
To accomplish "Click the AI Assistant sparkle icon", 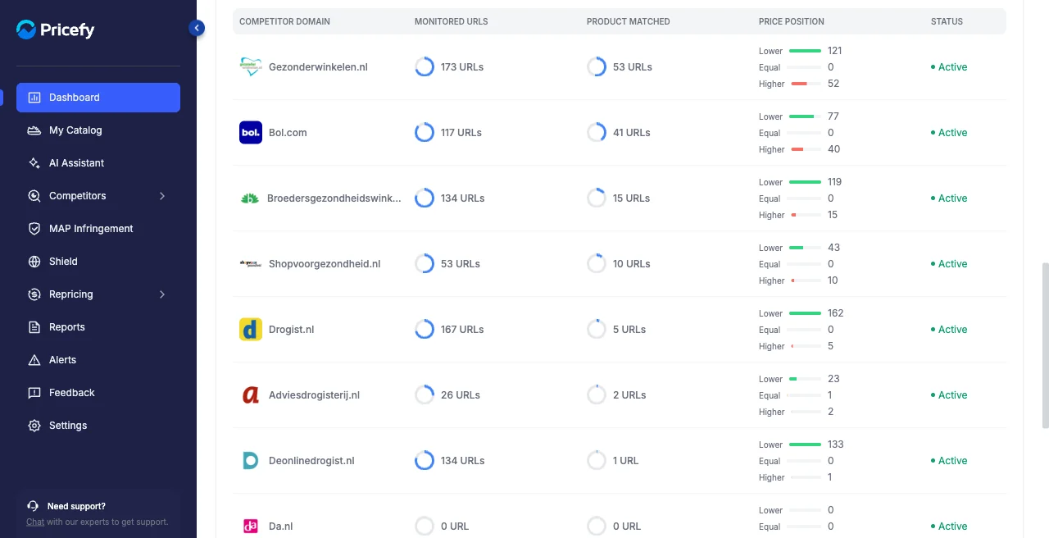I will pos(34,163).
